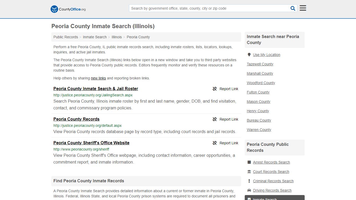Open Peoria County Inmate Search & Jail Roster
Screen dimensions: 356x200
(96, 89)
